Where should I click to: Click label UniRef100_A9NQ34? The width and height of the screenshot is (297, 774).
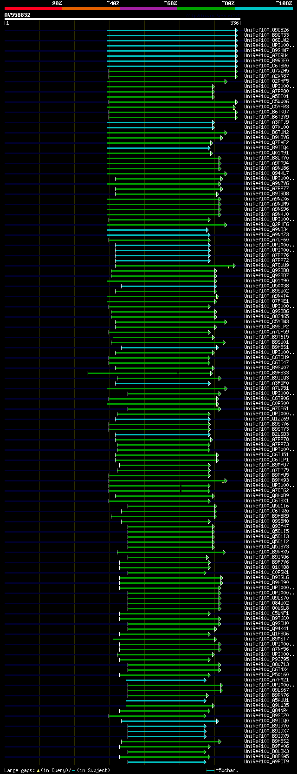coord(266,230)
